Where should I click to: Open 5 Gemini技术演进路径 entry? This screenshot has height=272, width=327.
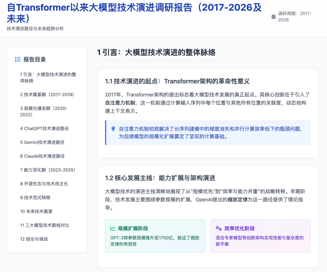click(x=42, y=143)
